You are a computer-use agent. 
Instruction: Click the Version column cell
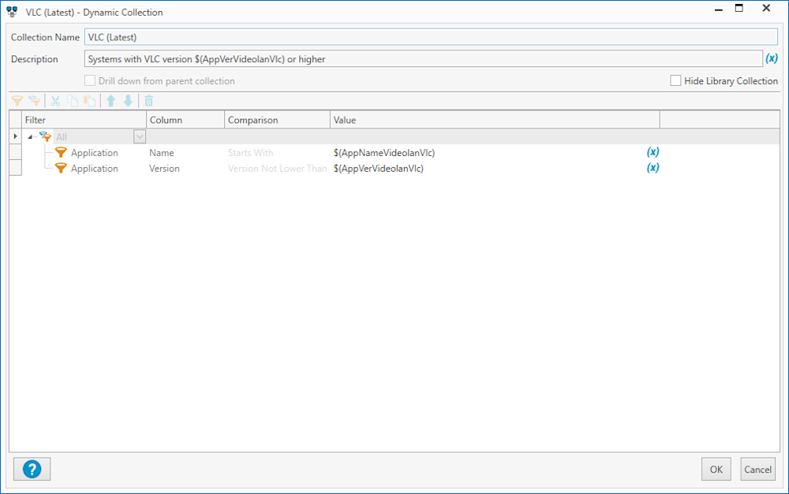[x=185, y=169]
